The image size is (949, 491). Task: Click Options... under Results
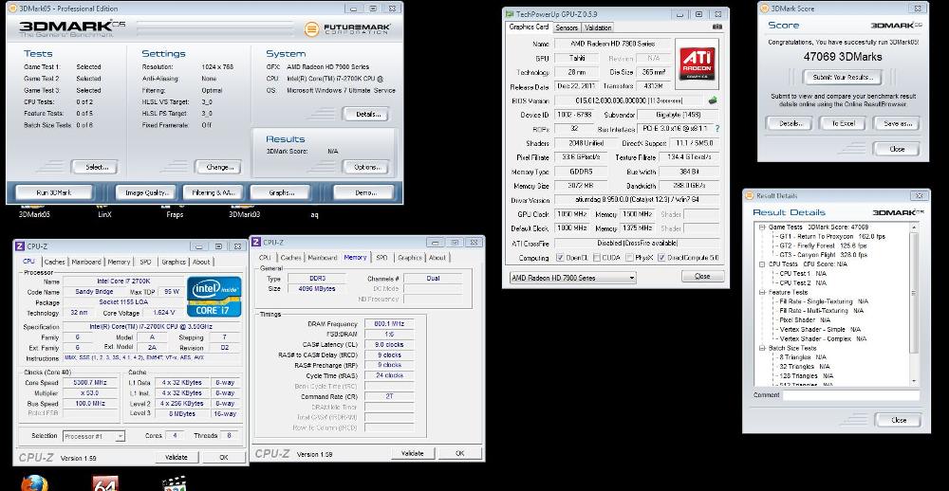[365, 167]
